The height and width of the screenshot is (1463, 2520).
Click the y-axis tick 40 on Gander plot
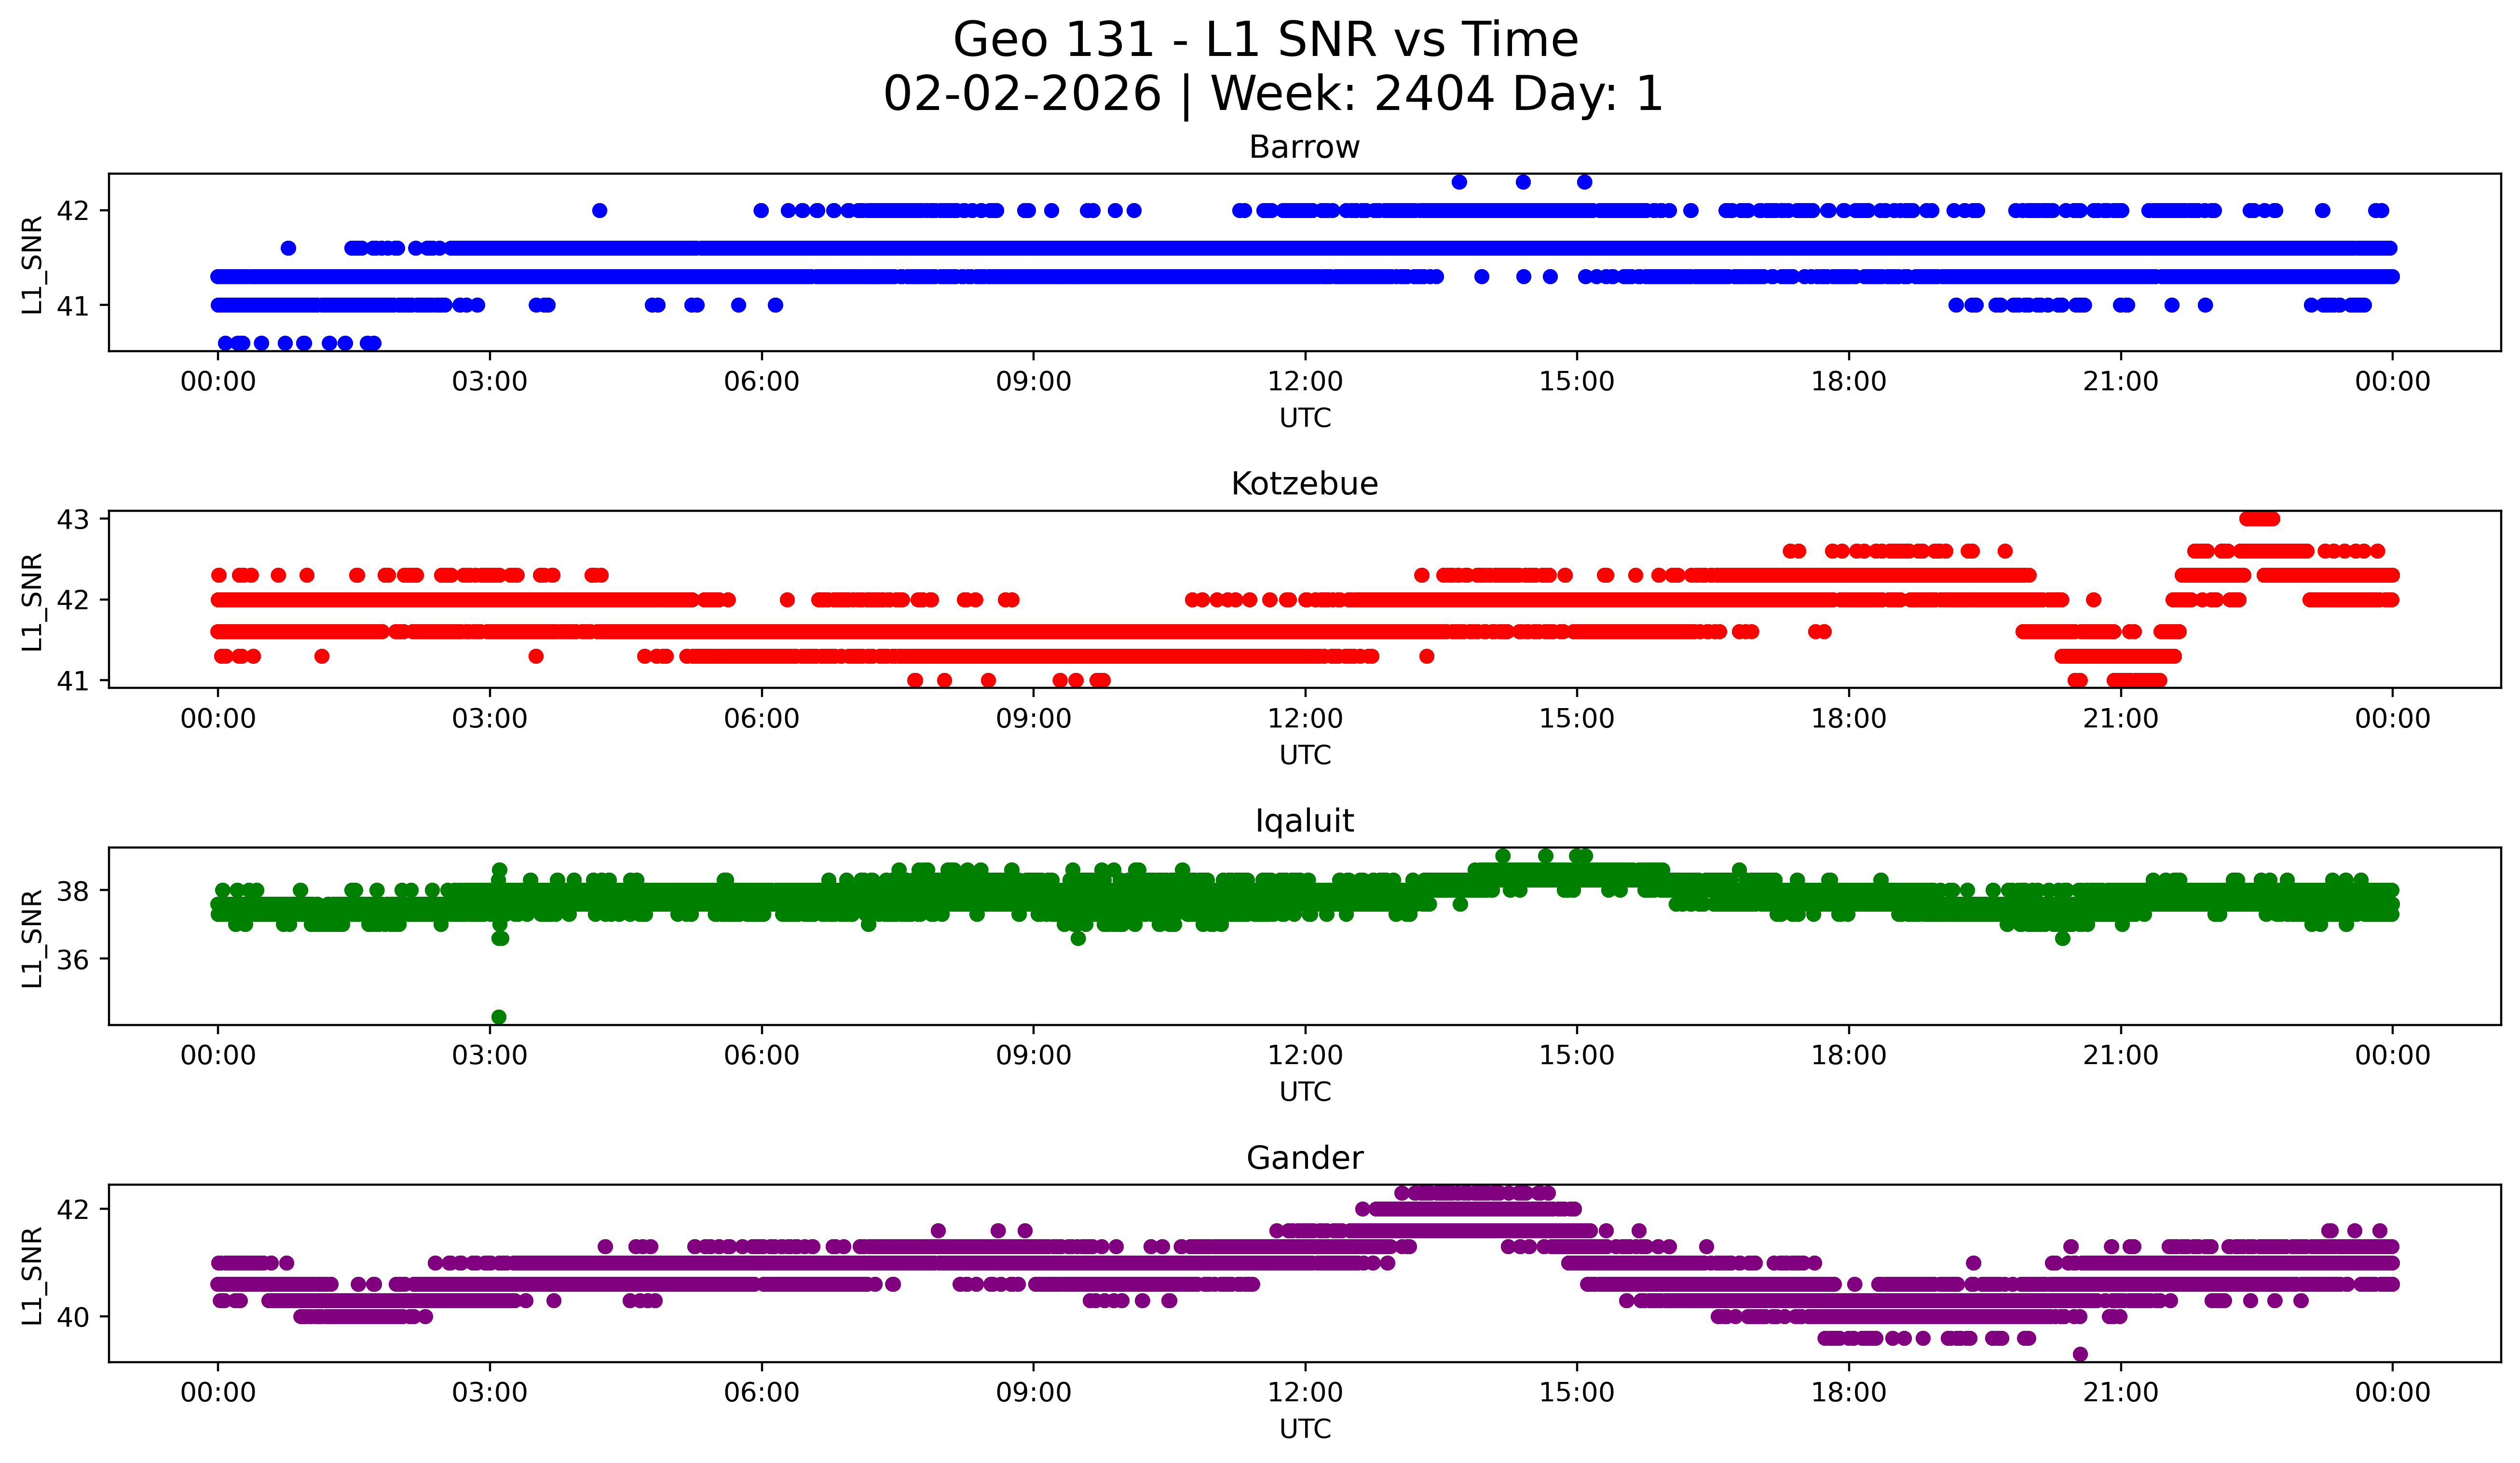click(x=72, y=1317)
